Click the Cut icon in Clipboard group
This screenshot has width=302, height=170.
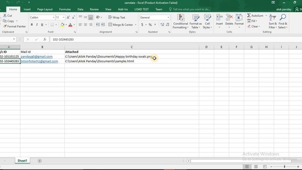(x=5, y=16)
